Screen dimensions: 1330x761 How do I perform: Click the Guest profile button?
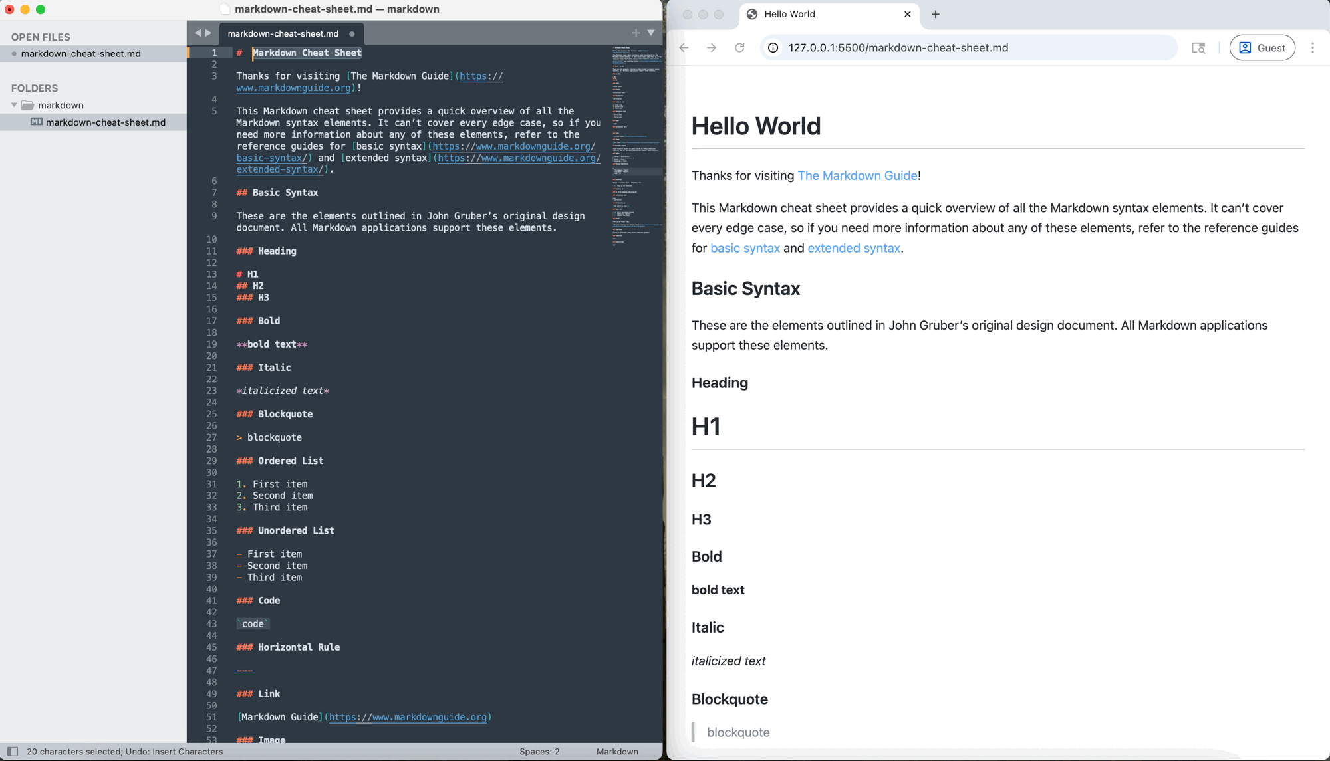tap(1262, 47)
